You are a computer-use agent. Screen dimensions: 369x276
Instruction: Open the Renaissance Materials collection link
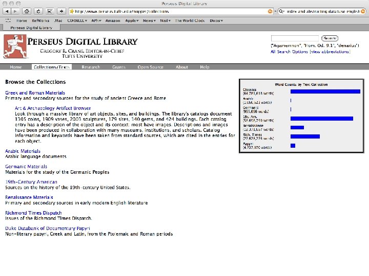point(29,197)
